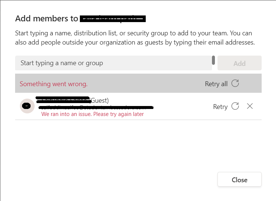Click the redacted guest name
This screenshot has height=201, width=276.
point(63,100)
